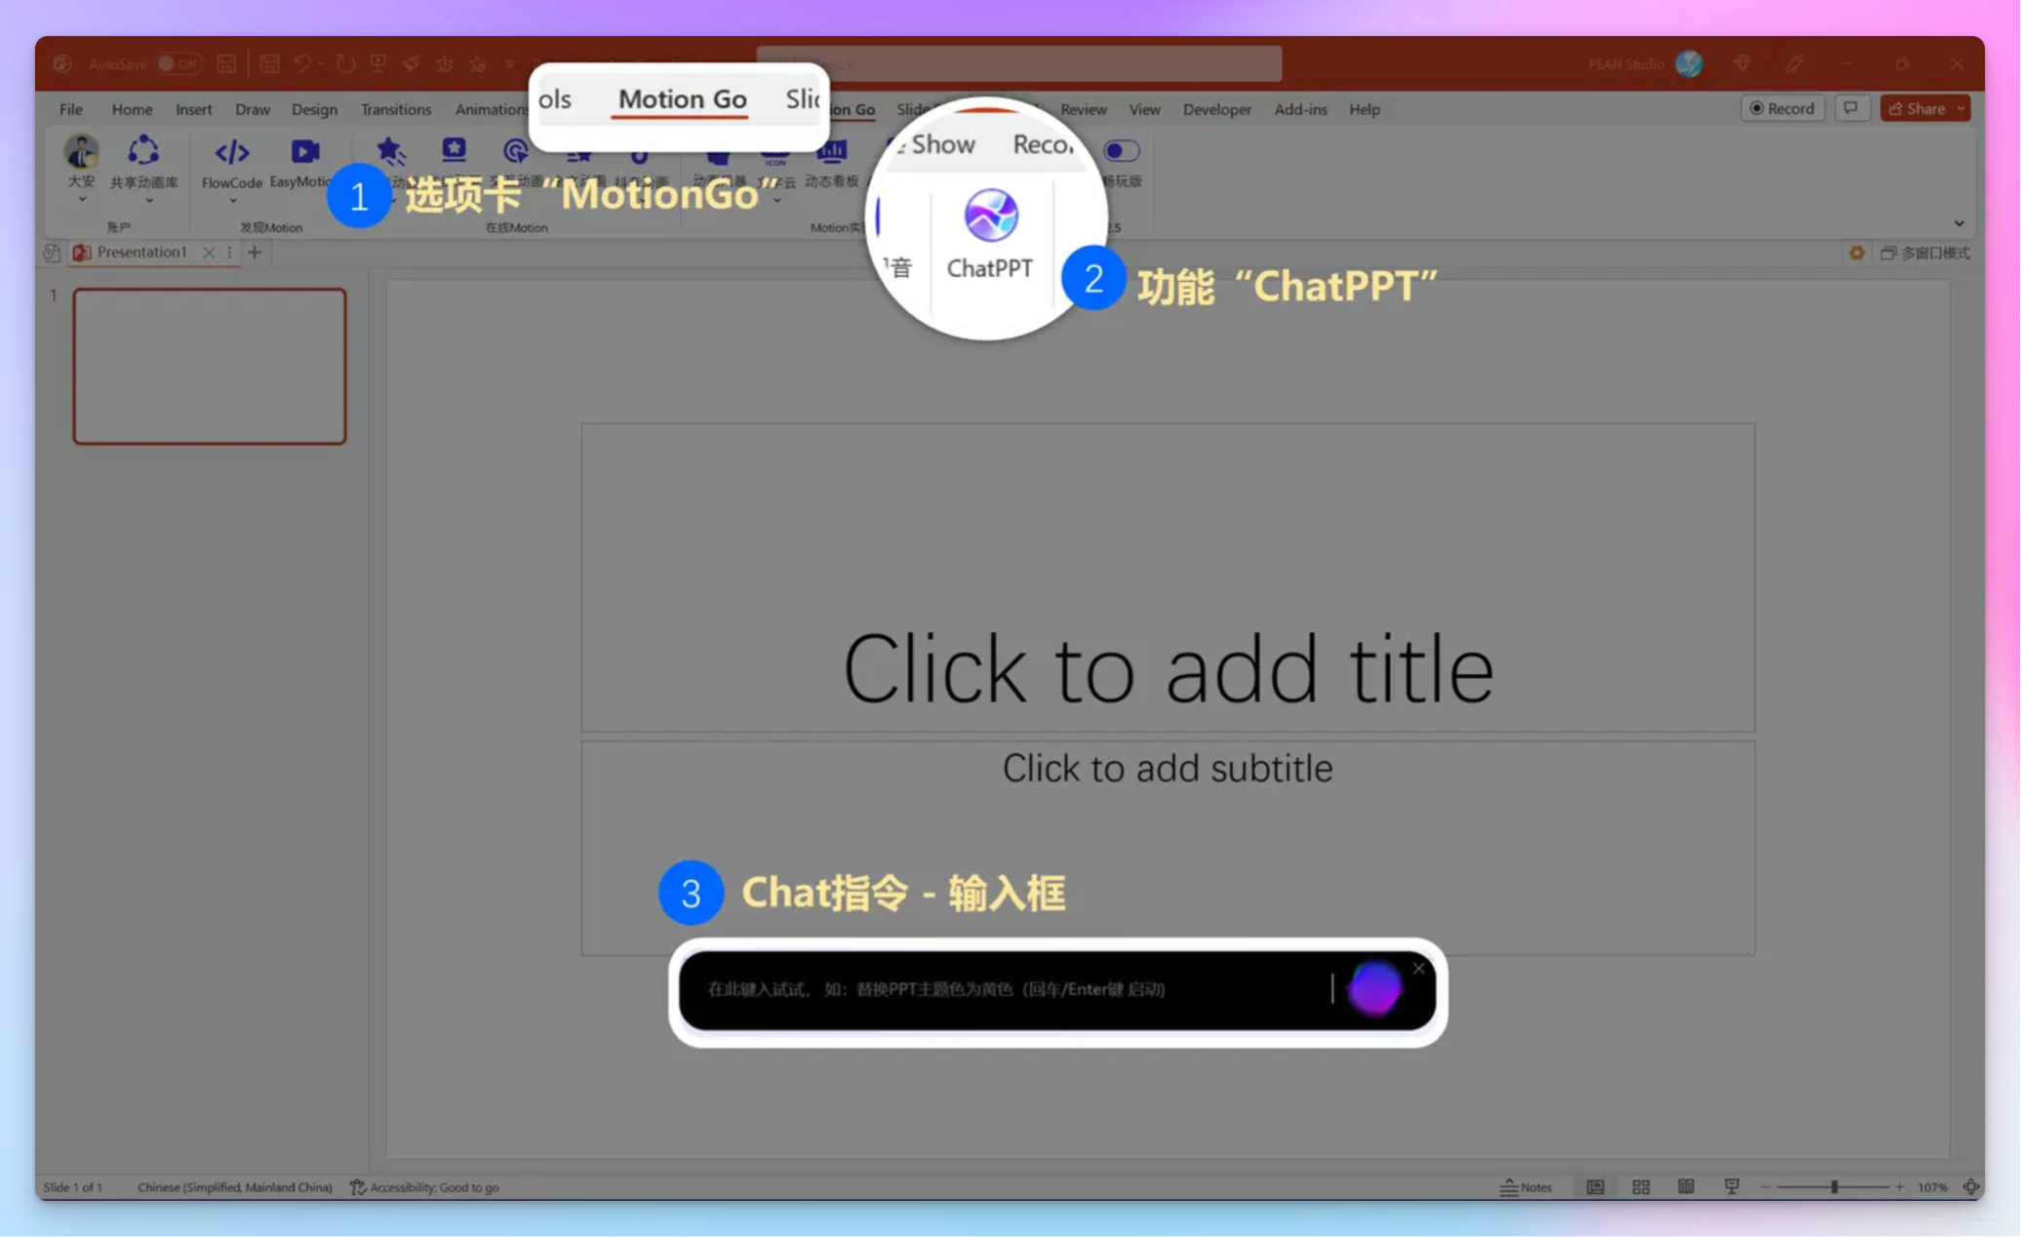Viewport: 2021px width, 1237px height.
Task: Select the FlowCode tool
Action: [x=232, y=156]
